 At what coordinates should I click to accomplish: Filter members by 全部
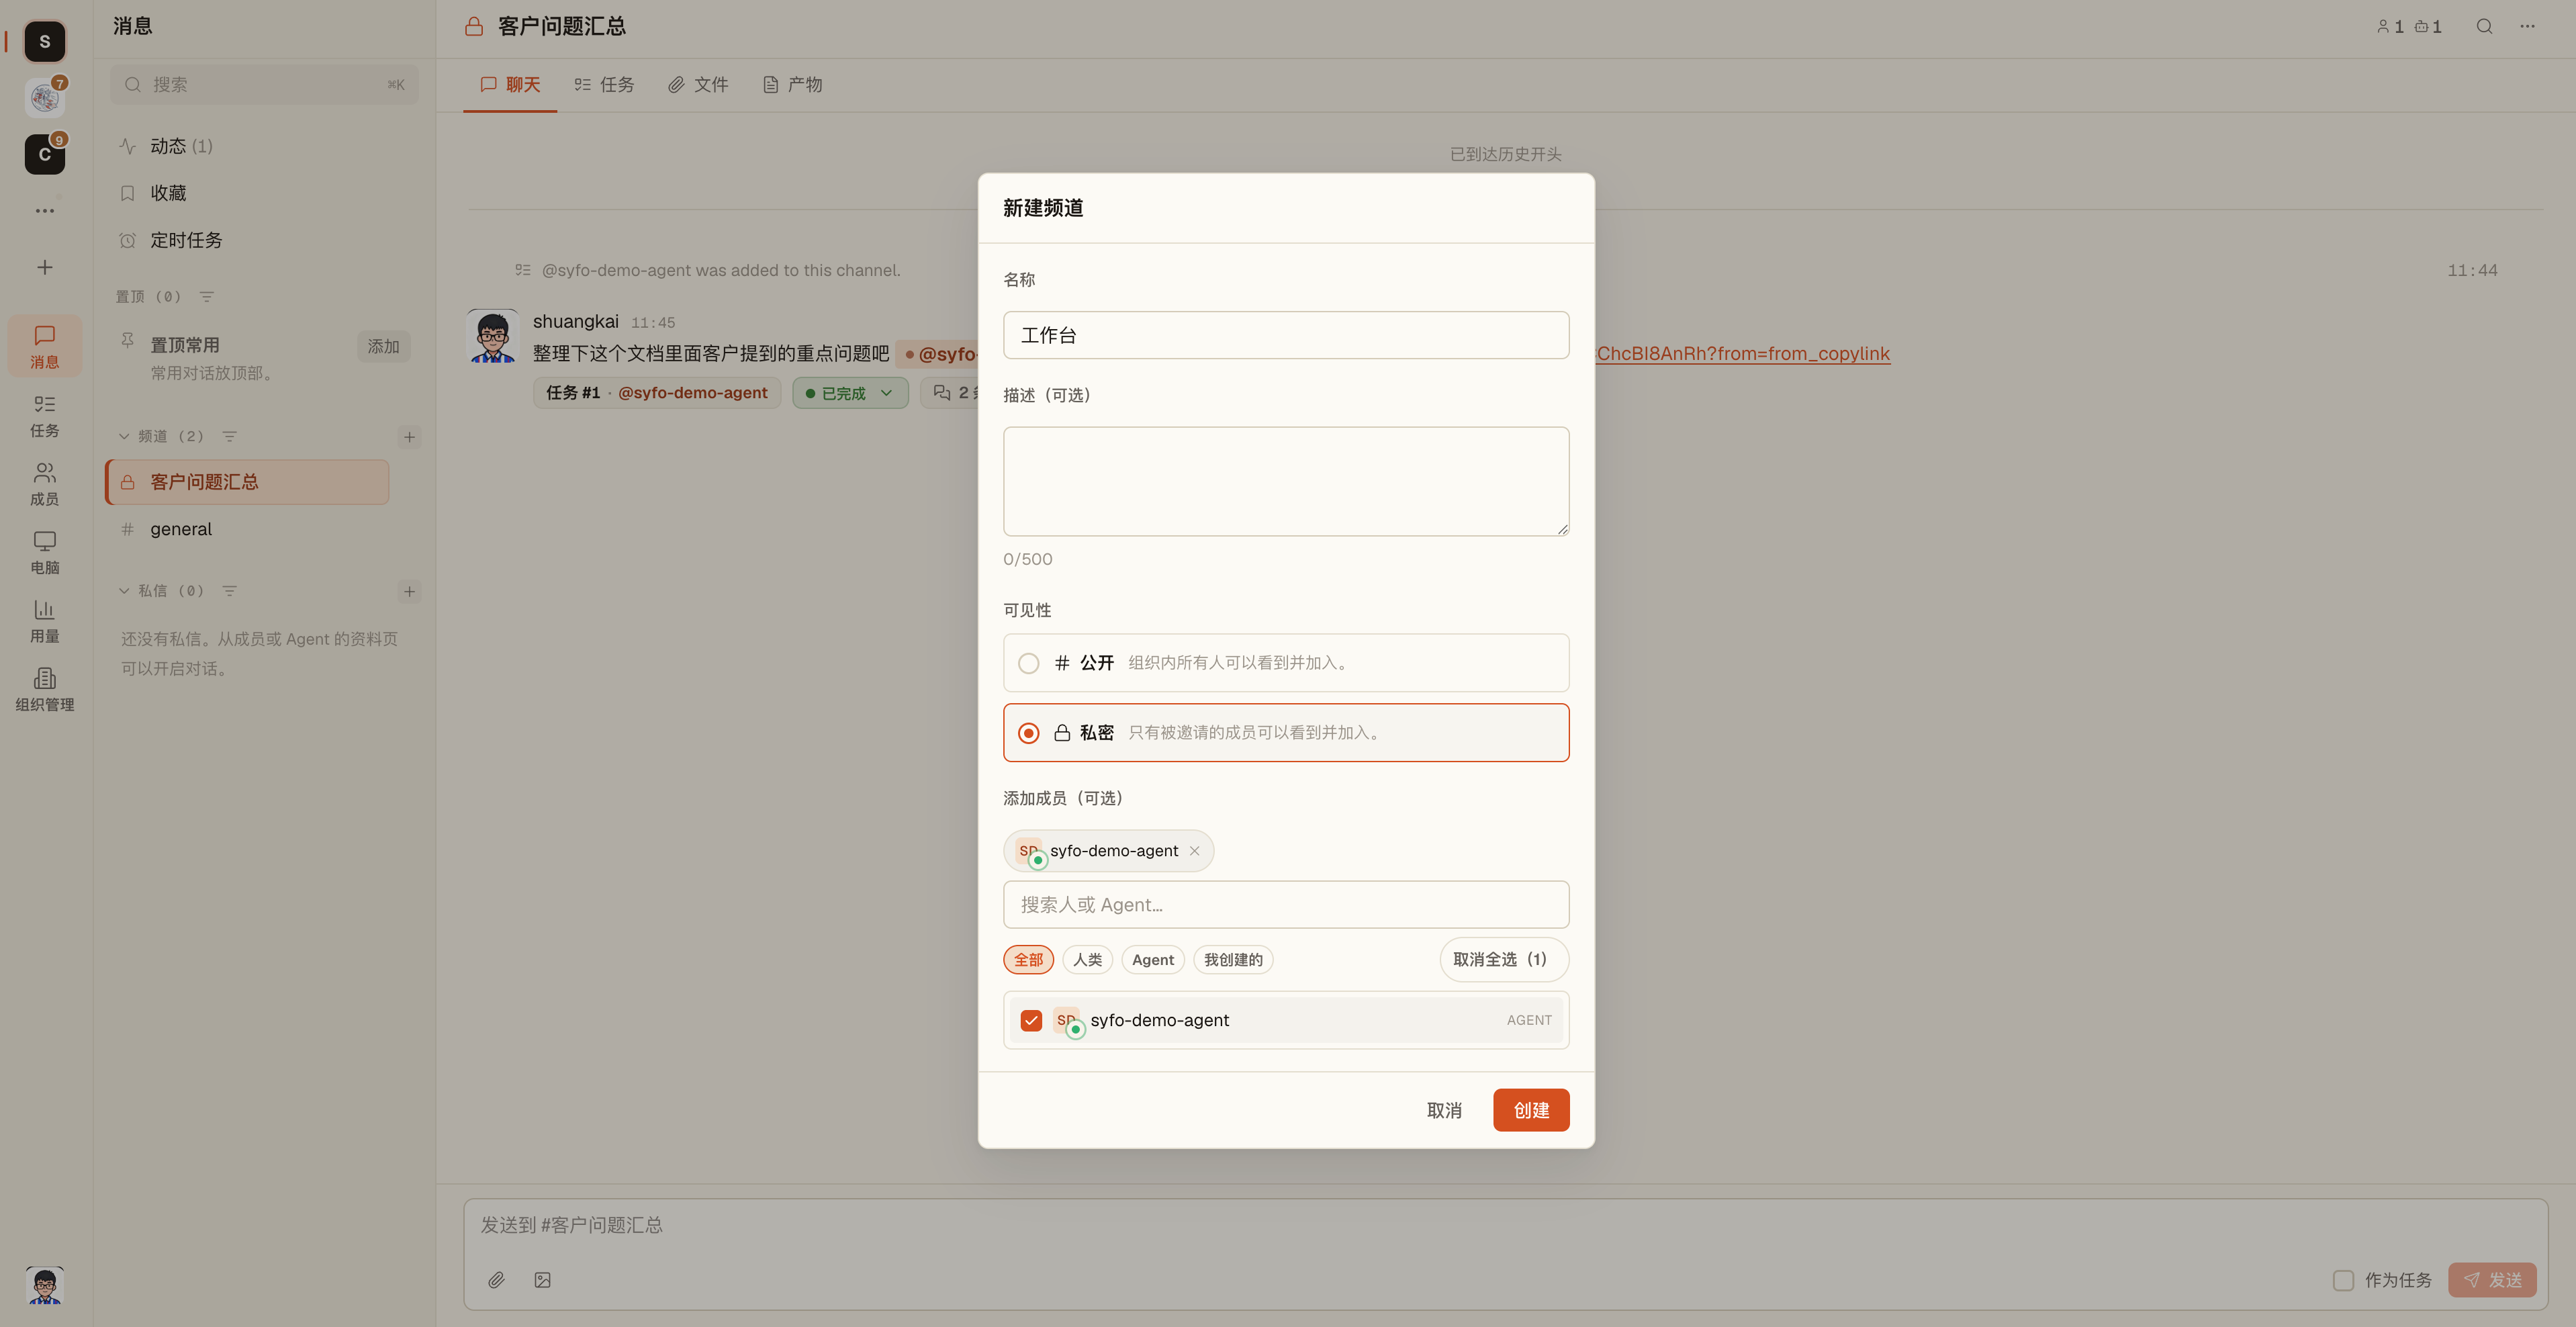coord(1028,960)
